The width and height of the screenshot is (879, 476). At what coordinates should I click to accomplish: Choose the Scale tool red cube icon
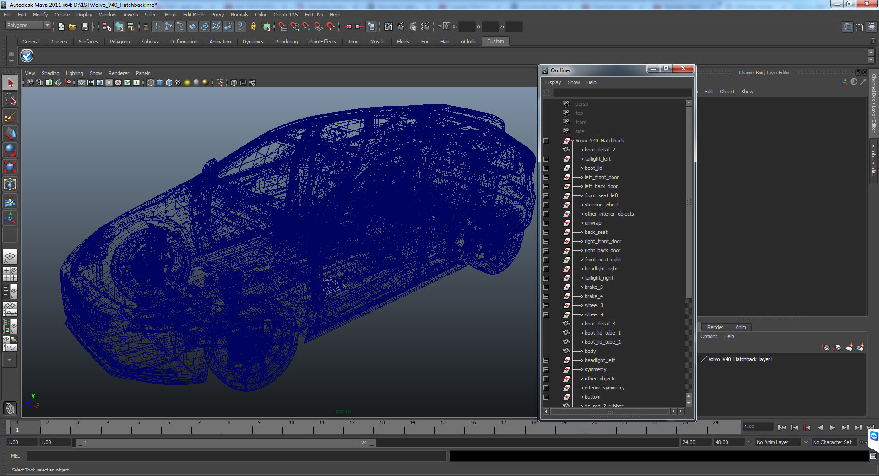(x=10, y=167)
